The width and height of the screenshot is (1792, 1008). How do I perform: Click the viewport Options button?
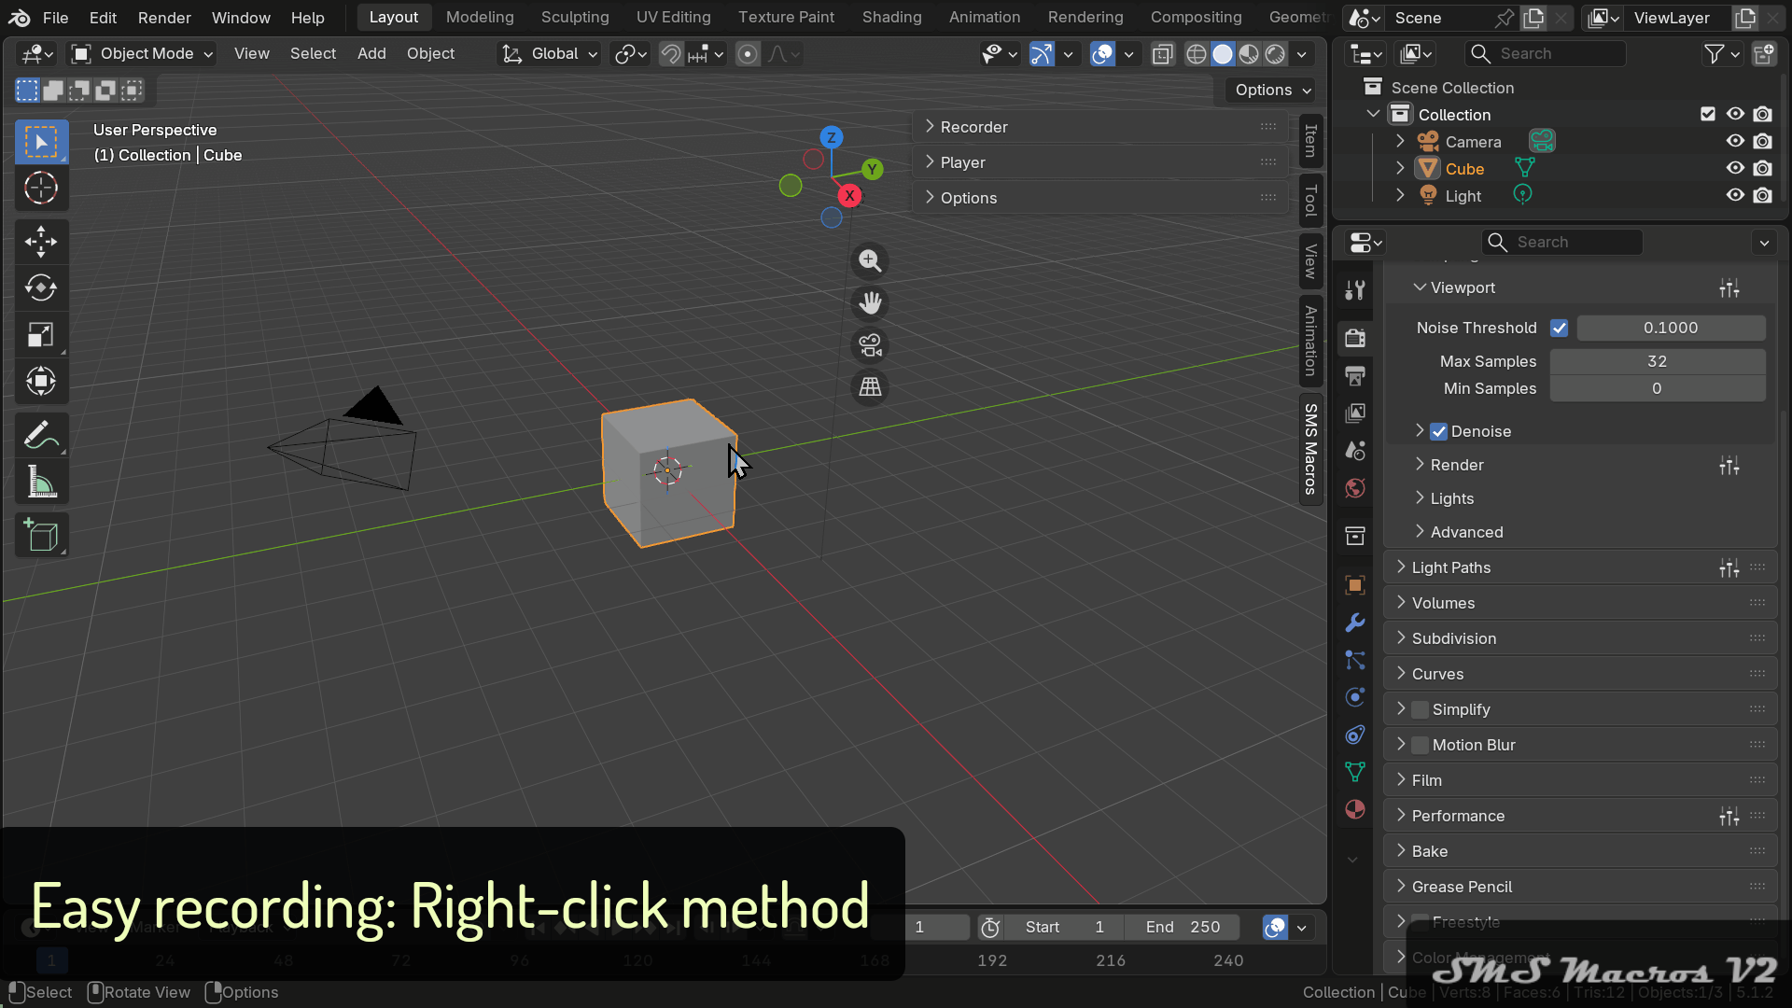[1273, 90]
